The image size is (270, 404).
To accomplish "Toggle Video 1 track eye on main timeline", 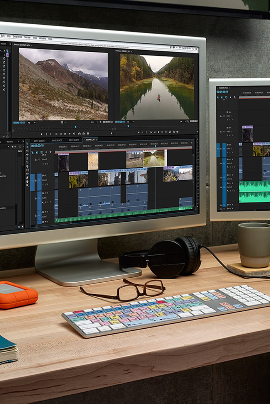I will [45, 175].
